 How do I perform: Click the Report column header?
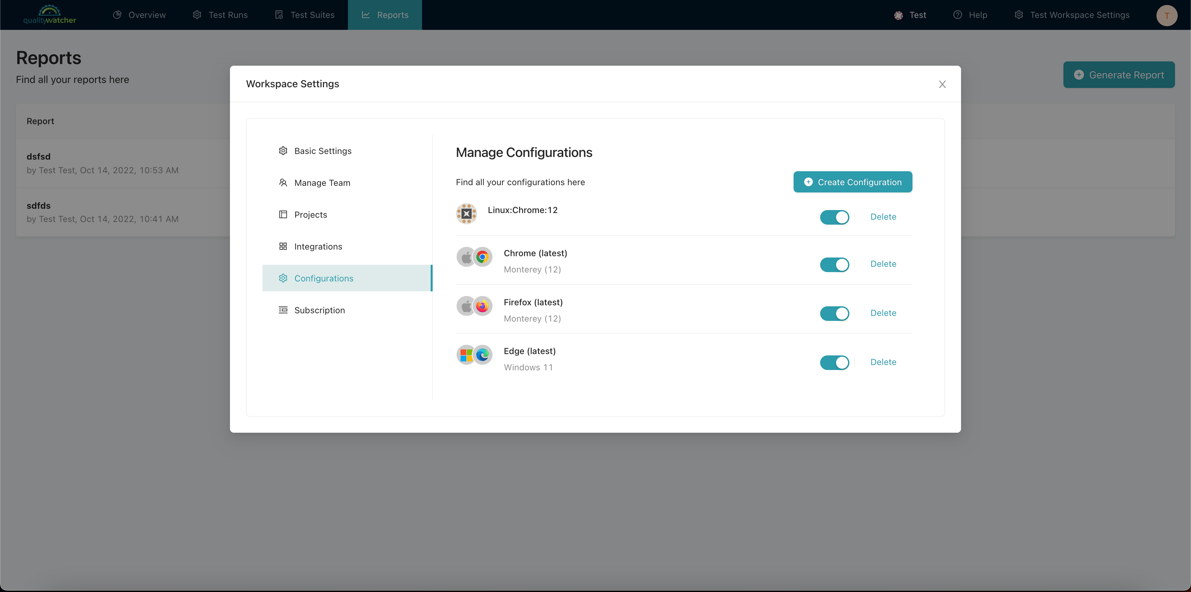[40, 121]
